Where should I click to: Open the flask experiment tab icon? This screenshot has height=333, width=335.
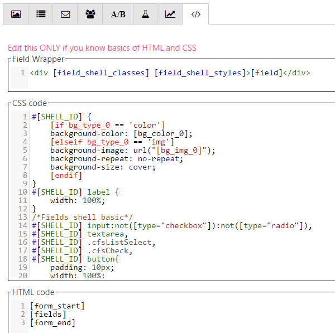pyautogui.click(x=145, y=14)
